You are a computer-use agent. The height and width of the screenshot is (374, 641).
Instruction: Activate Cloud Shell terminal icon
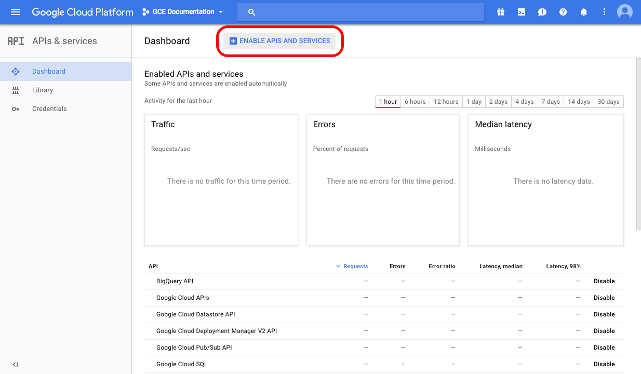[x=522, y=12]
